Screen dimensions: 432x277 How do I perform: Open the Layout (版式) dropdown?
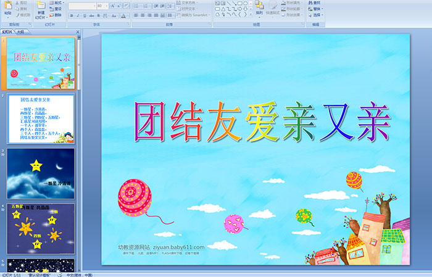tap(57, 2)
